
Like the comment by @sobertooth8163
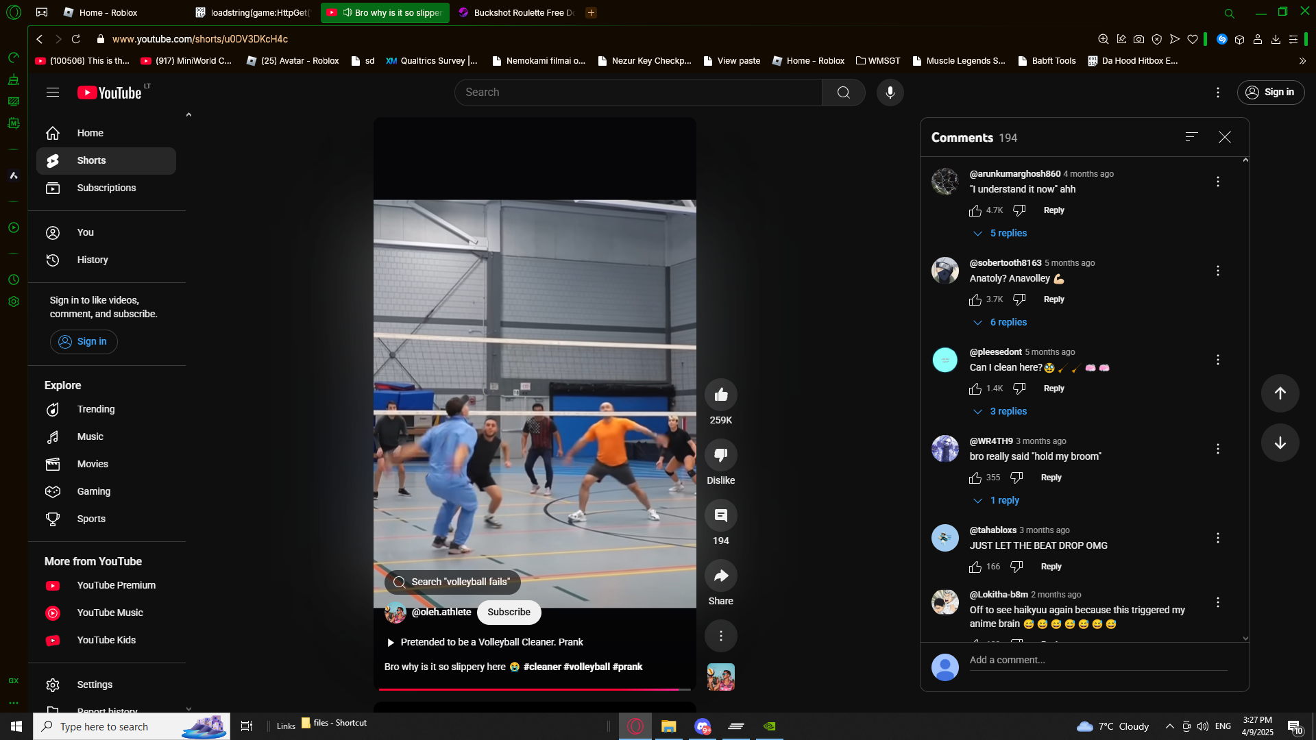[975, 299]
